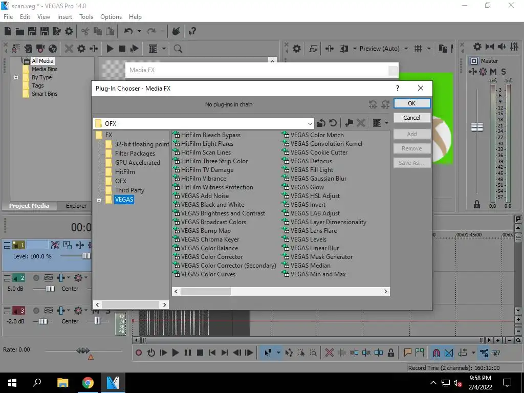
Task: Open Google Chrome from the taskbar
Action: tap(88, 383)
